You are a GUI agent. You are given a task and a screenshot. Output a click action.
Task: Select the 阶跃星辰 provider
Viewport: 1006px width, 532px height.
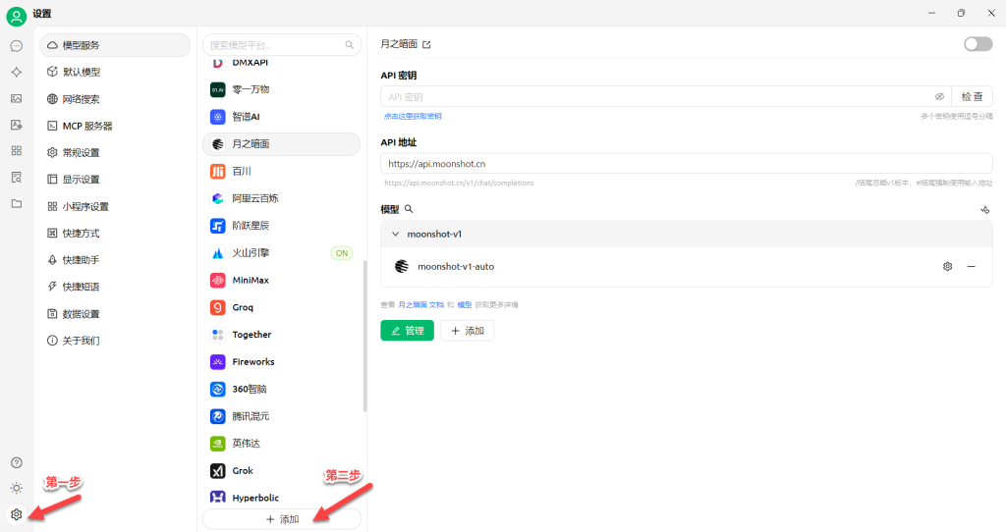click(x=281, y=226)
